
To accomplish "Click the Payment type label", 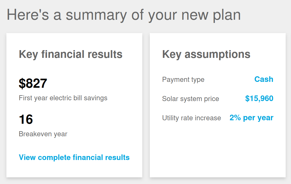I will (x=183, y=79).
